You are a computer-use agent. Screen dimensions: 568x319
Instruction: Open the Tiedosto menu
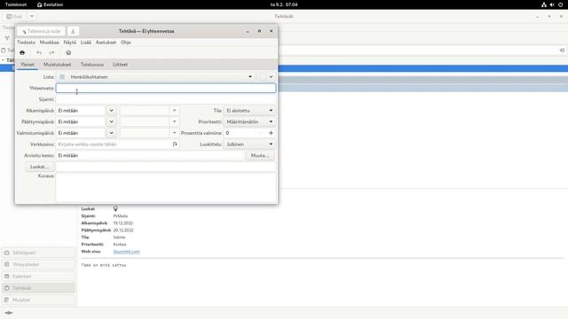[x=26, y=43]
